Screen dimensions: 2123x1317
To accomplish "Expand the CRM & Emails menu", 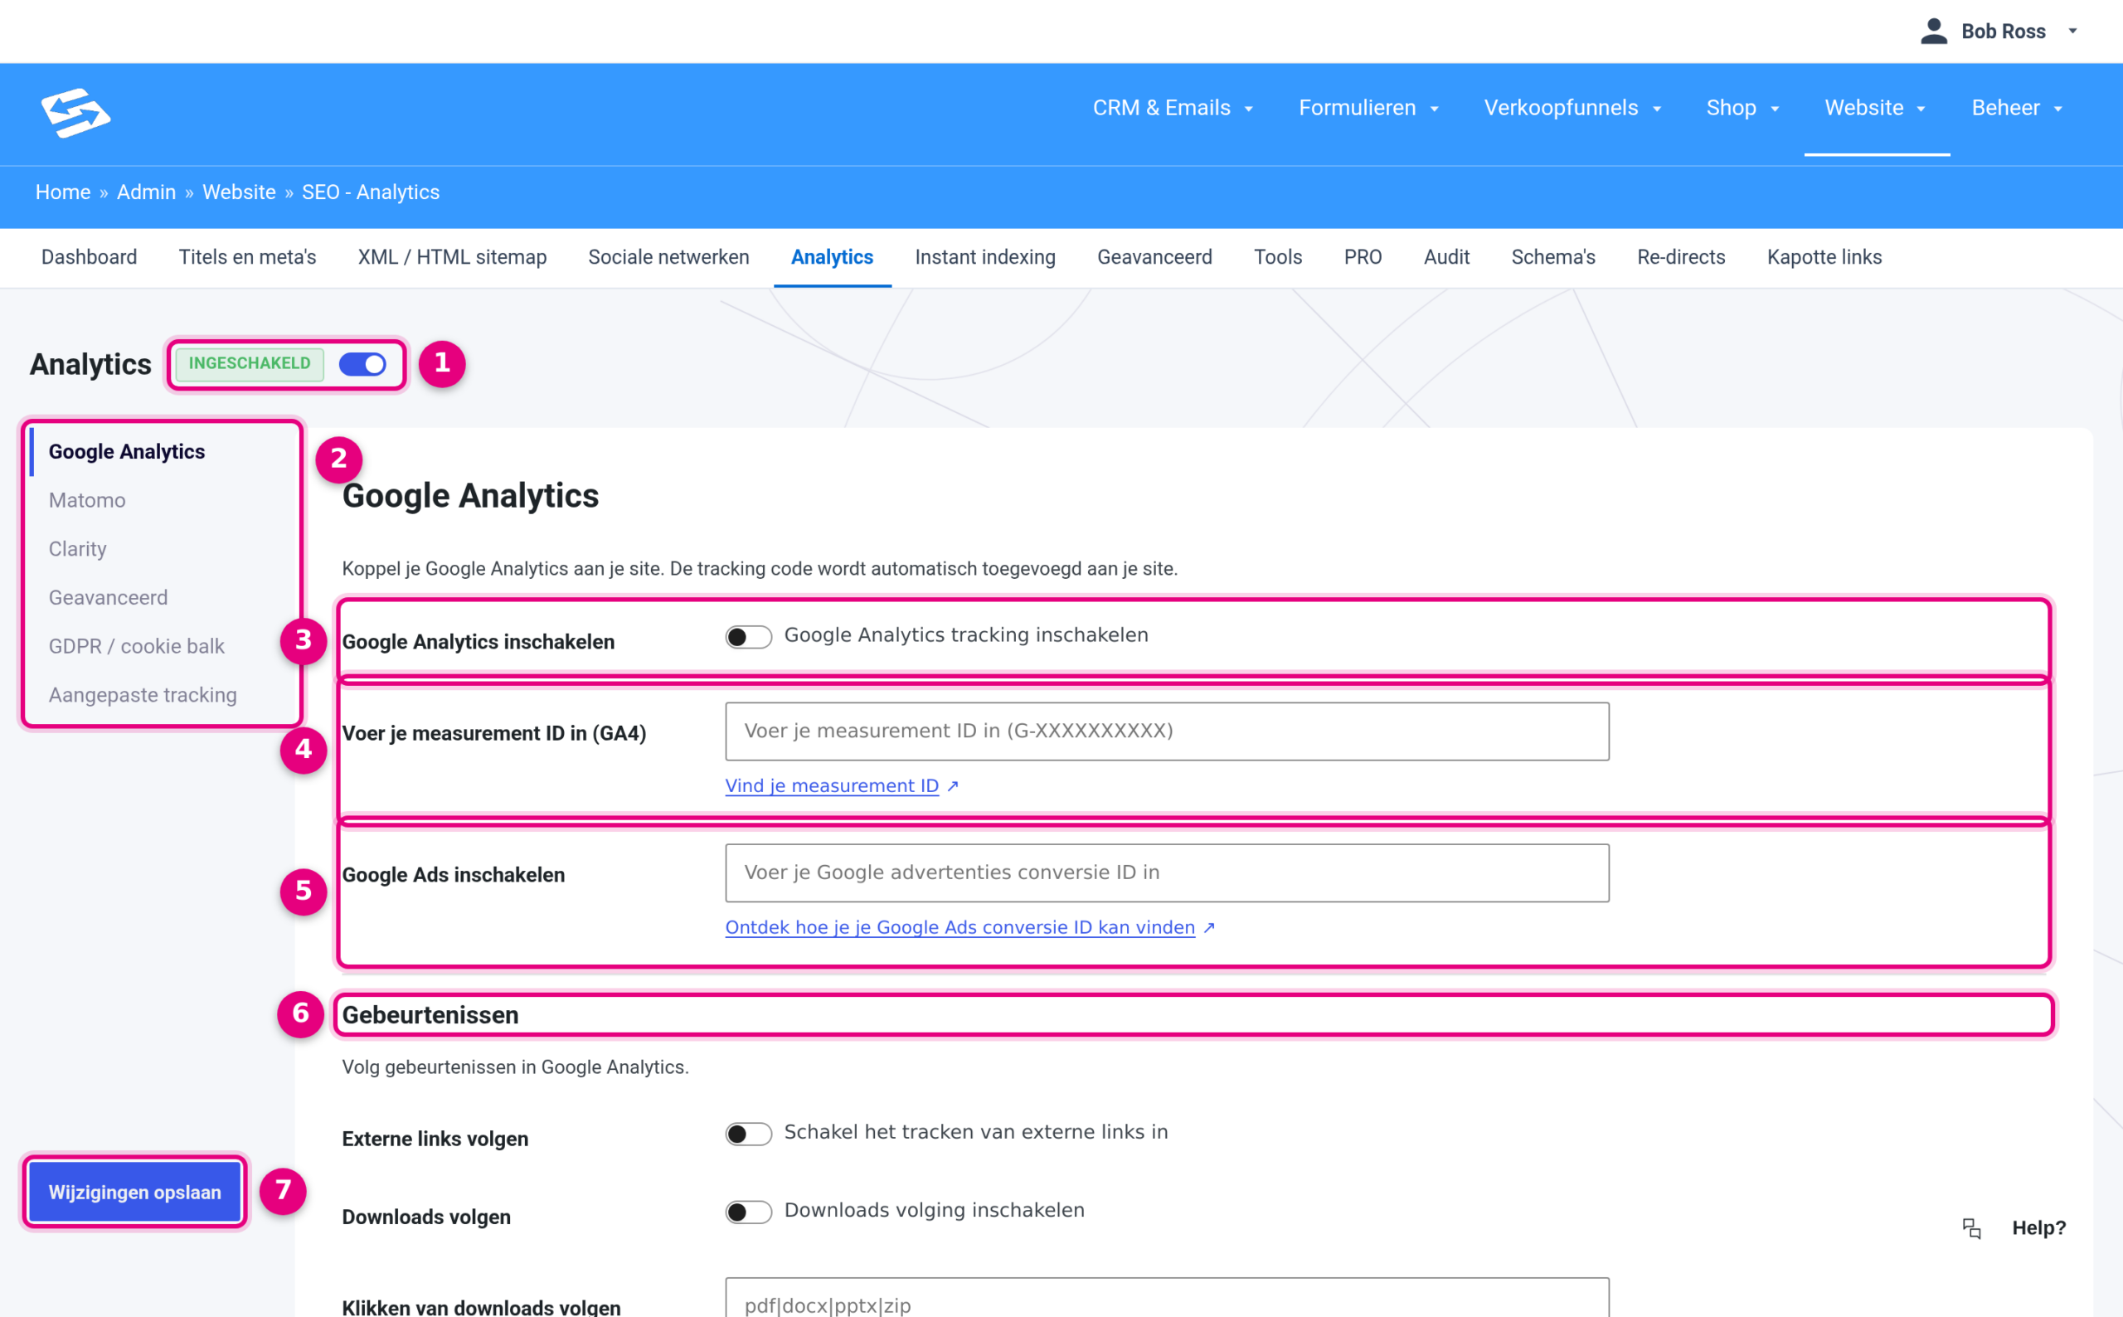I will coord(1172,108).
